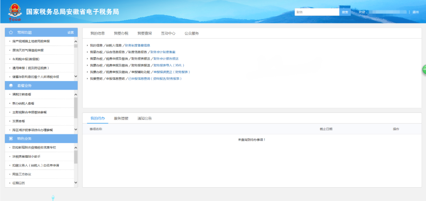The width and height of the screenshot is (426, 201).
Task: Switch to 我要办税 tab
Action: [x=121, y=33]
